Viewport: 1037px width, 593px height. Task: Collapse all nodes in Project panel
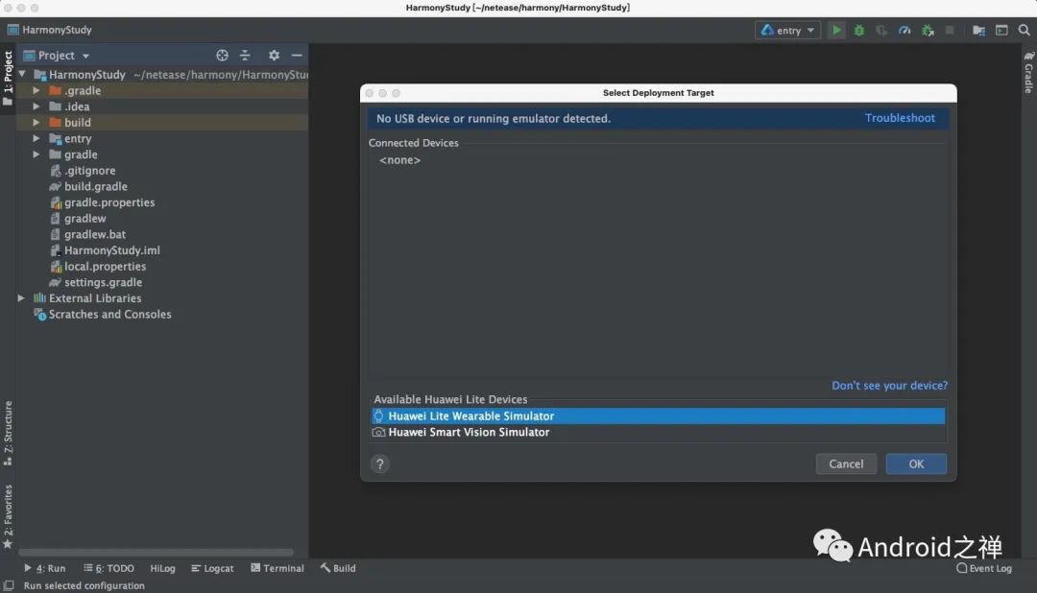[x=245, y=56]
